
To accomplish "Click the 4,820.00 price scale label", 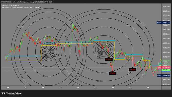I will point(166,39).
